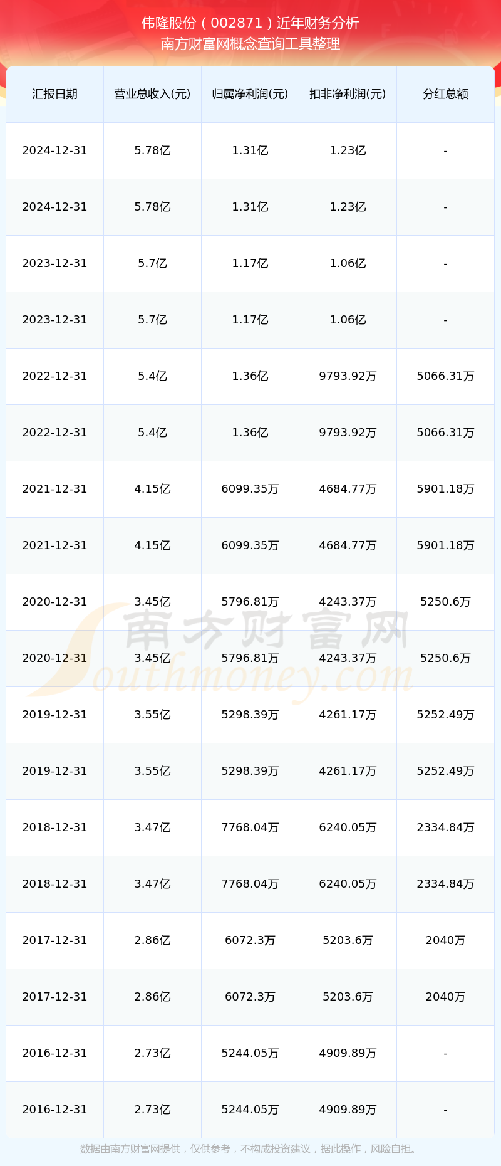Screen dimensions: 501x1166
Task: Click the 南方财富网概念查询工具整理 subtitle
Action: (250, 44)
